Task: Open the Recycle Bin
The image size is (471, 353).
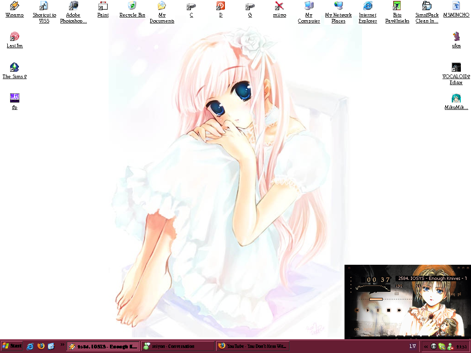Action: tap(132, 9)
